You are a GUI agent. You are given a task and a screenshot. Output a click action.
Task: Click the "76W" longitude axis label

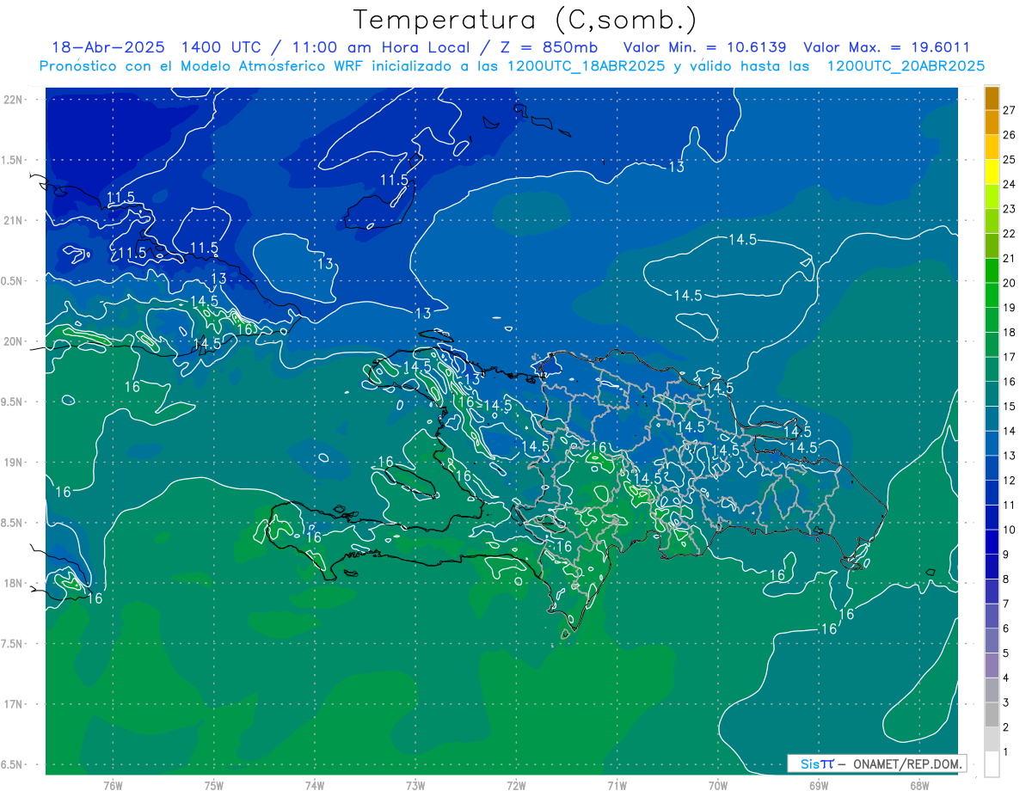(x=113, y=786)
